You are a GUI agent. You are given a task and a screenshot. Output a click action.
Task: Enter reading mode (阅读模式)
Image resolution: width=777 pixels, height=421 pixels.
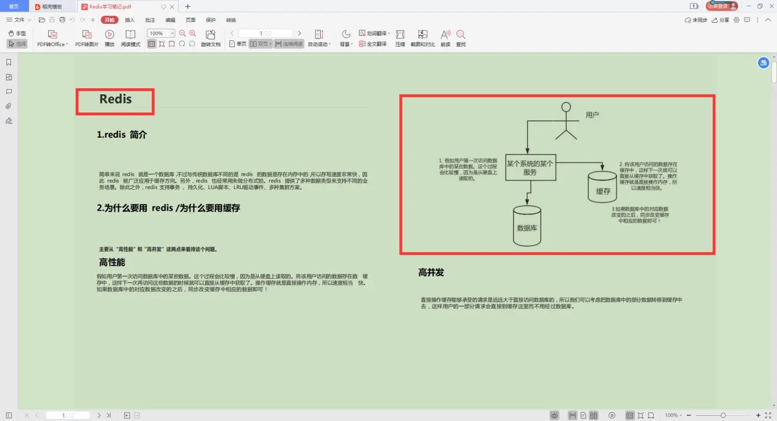pos(131,38)
